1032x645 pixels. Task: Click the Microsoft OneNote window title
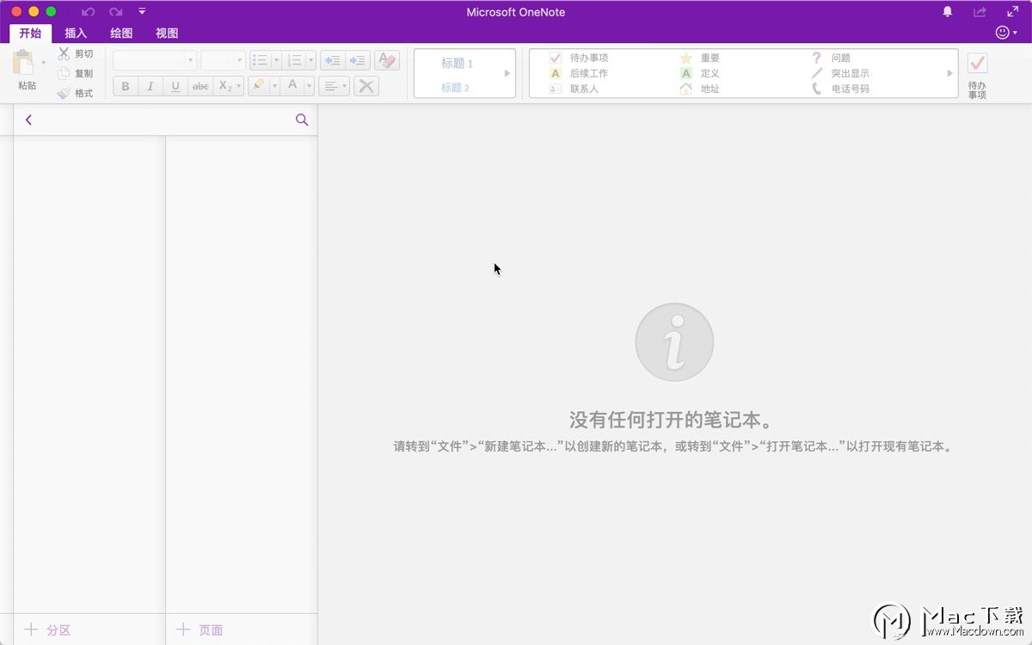coord(516,12)
